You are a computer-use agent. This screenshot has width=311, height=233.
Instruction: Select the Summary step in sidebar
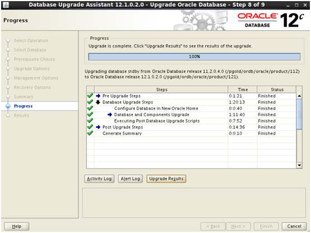(x=23, y=97)
